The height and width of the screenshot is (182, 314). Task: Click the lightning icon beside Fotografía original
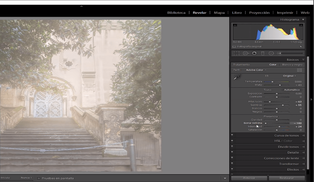(x=301, y=46)
